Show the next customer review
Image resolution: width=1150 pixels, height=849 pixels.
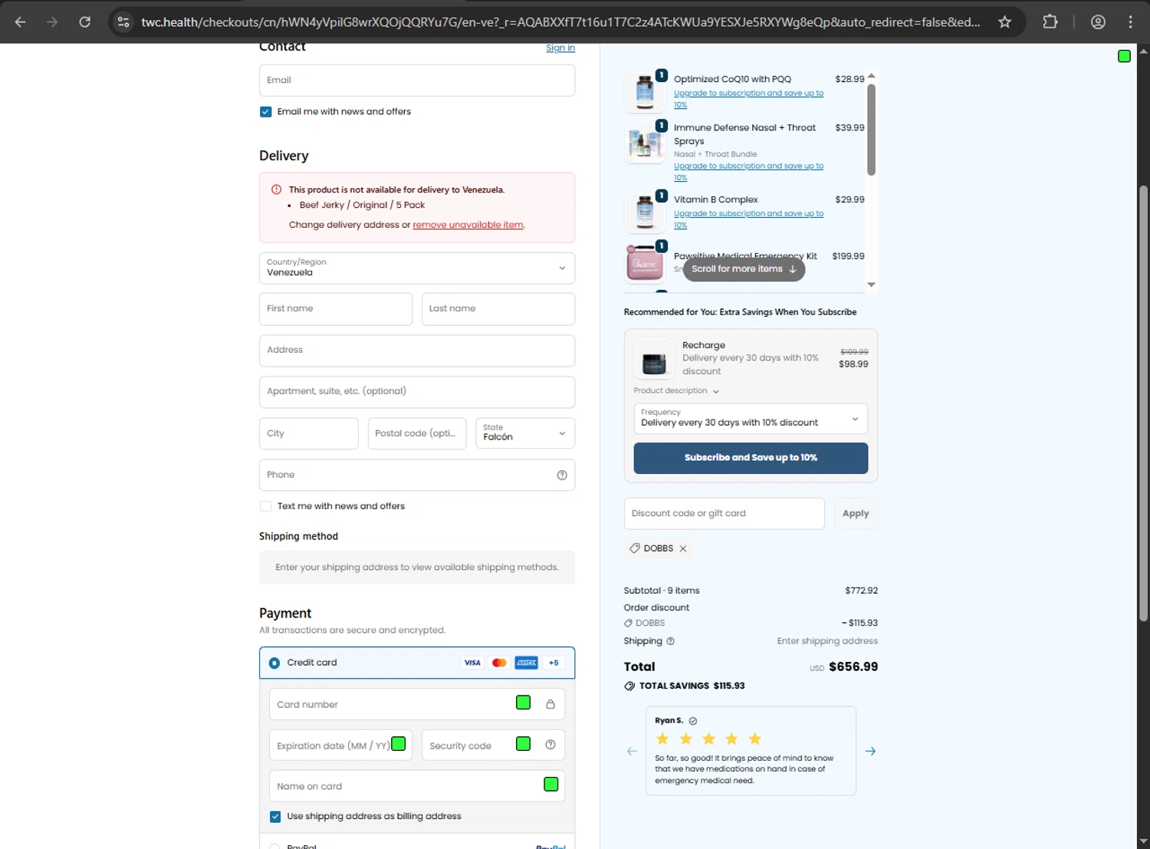click(x=870, y=751)
